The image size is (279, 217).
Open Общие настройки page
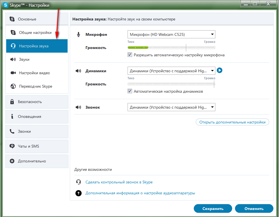click(x=37, y=32)
